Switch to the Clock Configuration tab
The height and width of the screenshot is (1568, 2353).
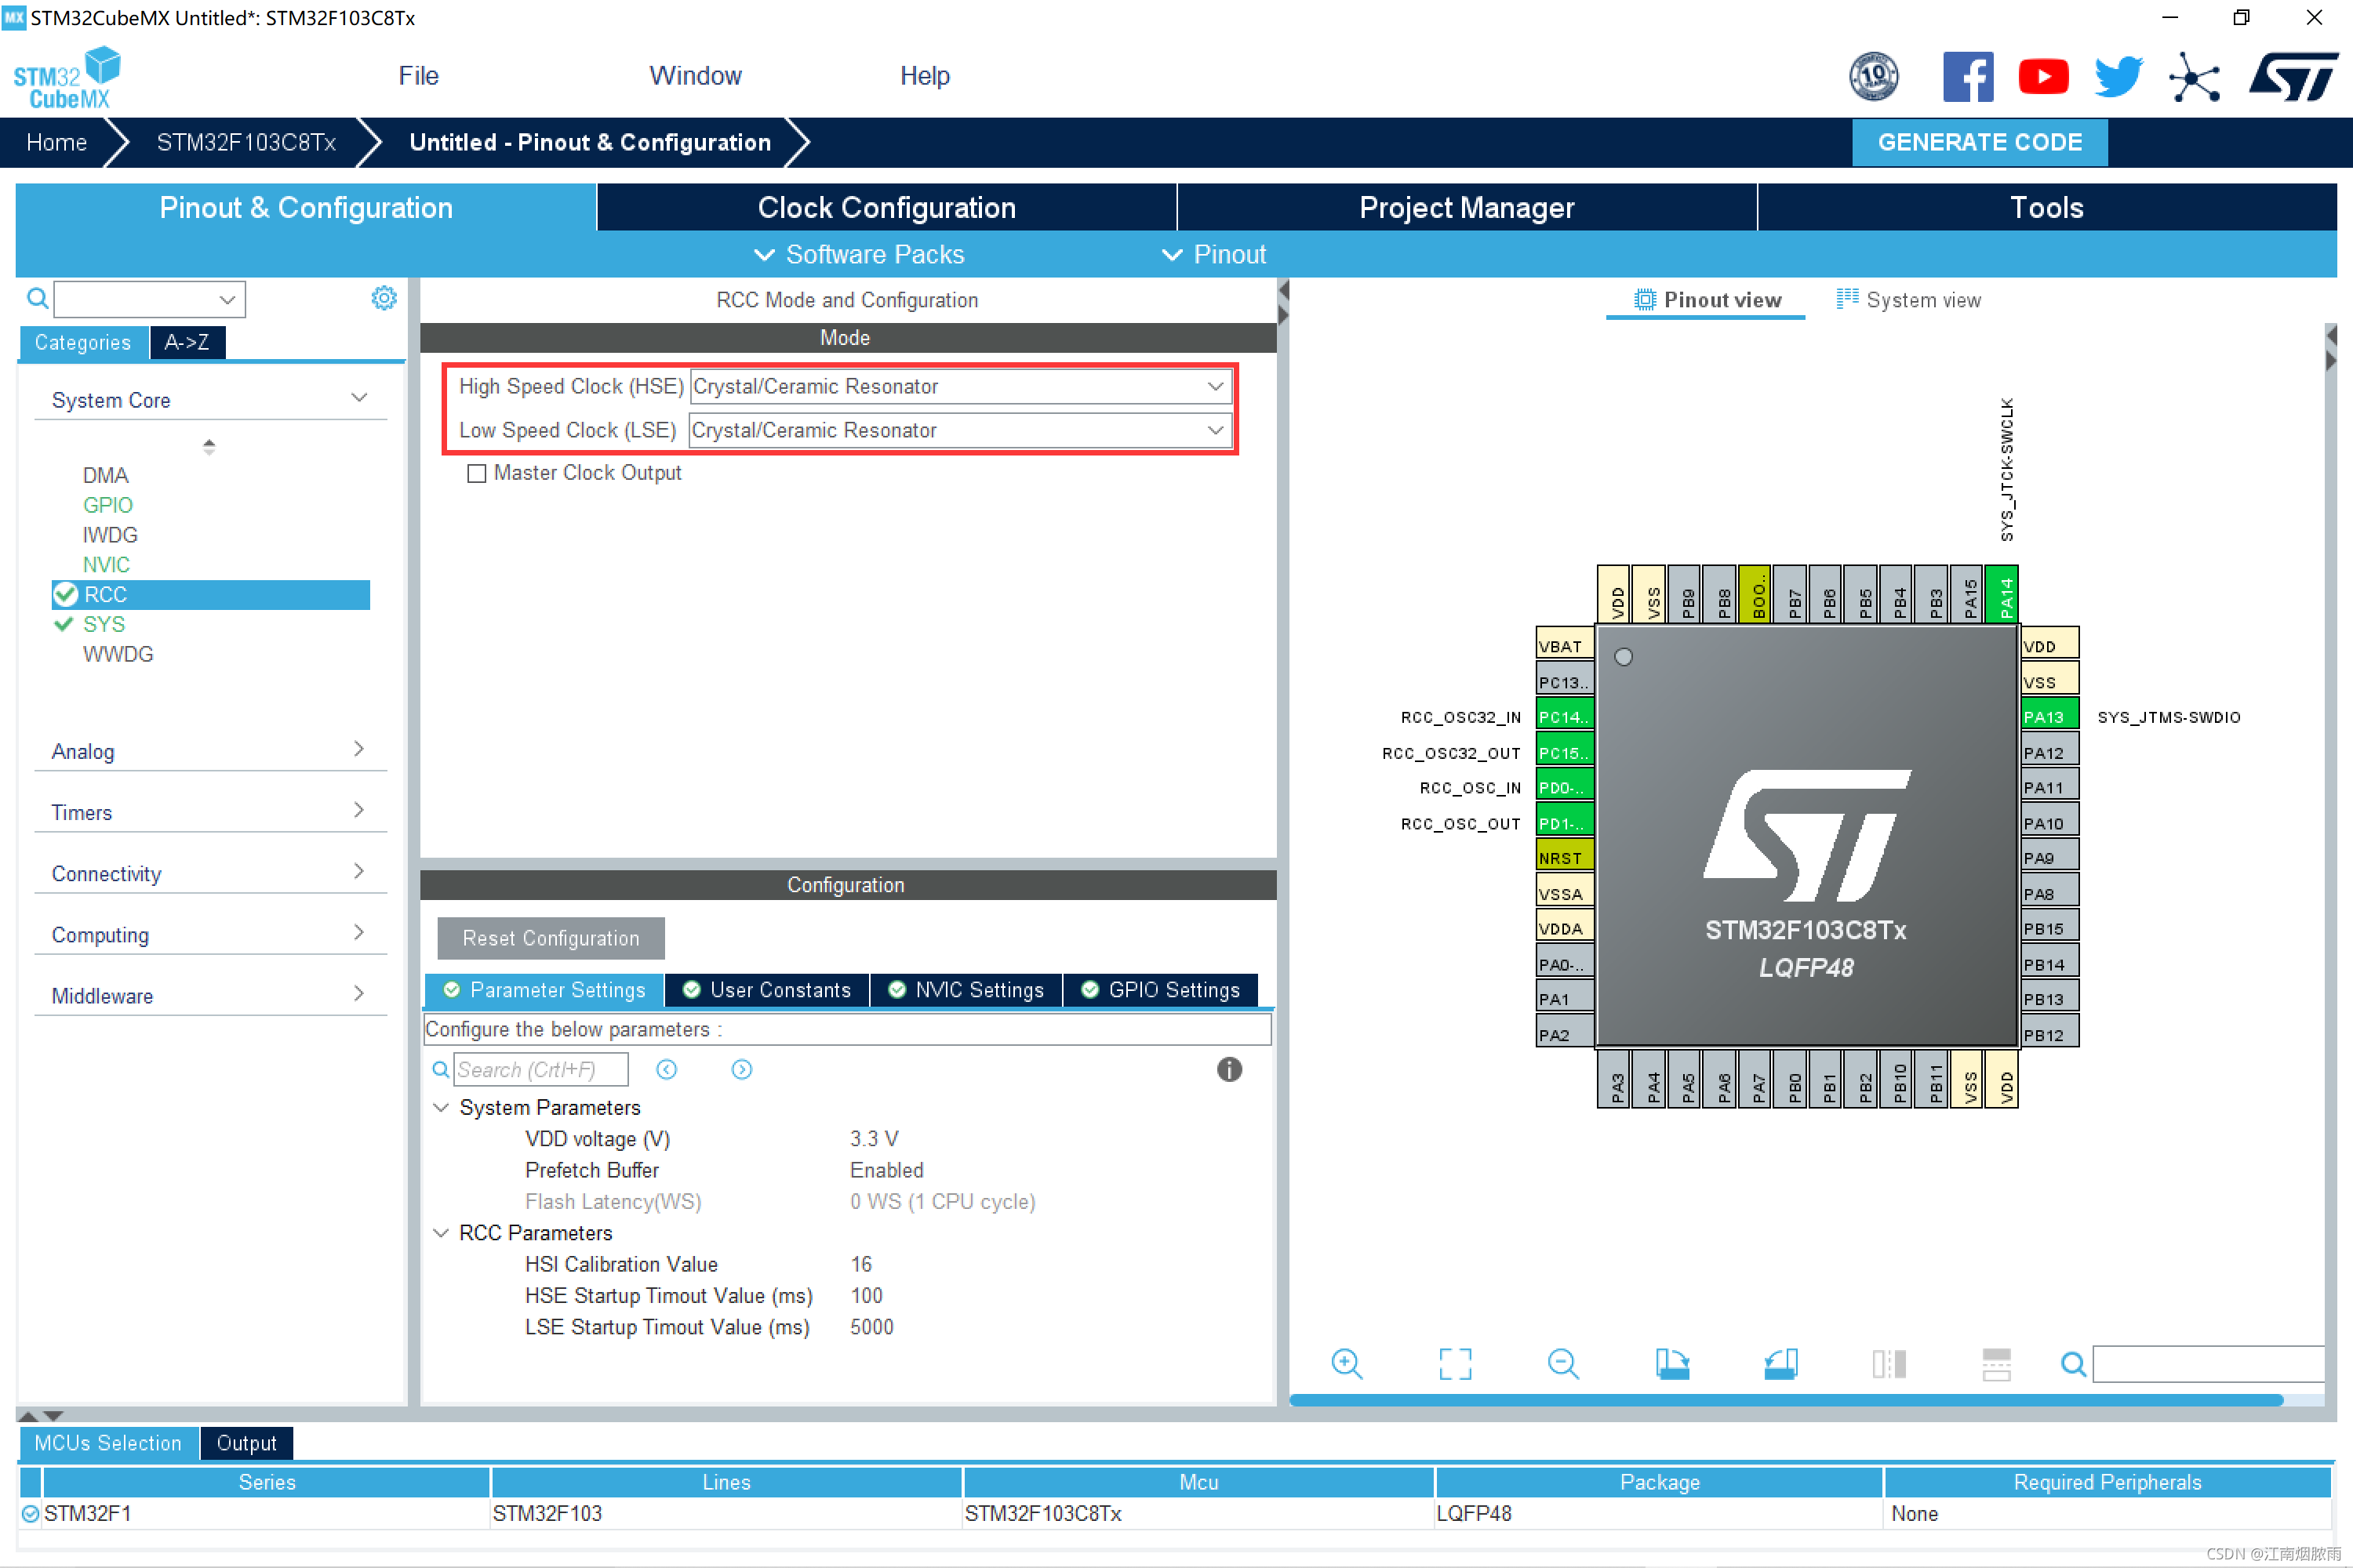tap(886, 207)
